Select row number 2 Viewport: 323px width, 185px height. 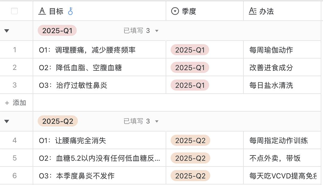(x=15, y=67)
